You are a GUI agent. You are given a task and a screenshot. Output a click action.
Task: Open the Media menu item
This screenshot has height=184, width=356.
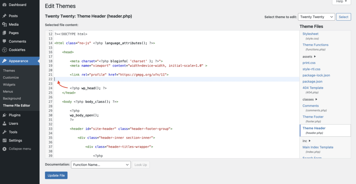click(14, 24)
